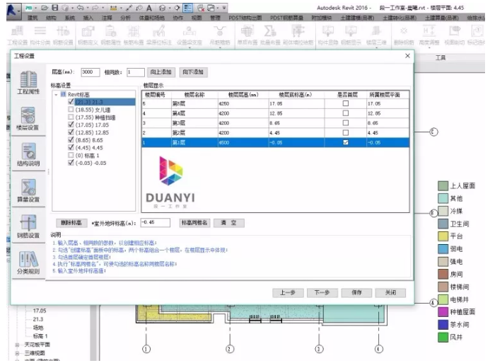Screen dimensions: 490x363
Task: Open the Undo history dropdown arrow
Action: coord(88,8)
